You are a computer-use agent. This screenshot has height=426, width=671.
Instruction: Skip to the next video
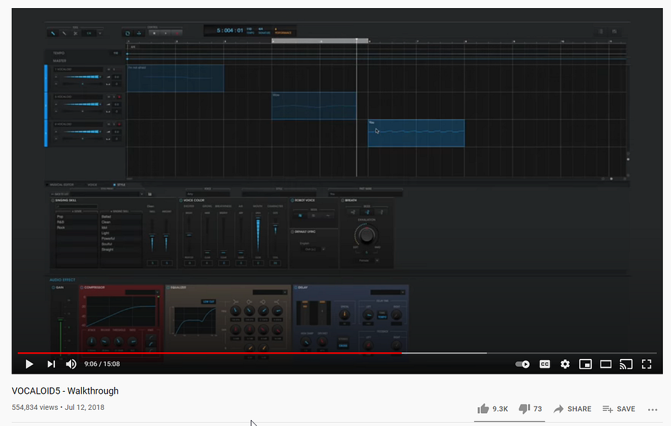[51, 364]
